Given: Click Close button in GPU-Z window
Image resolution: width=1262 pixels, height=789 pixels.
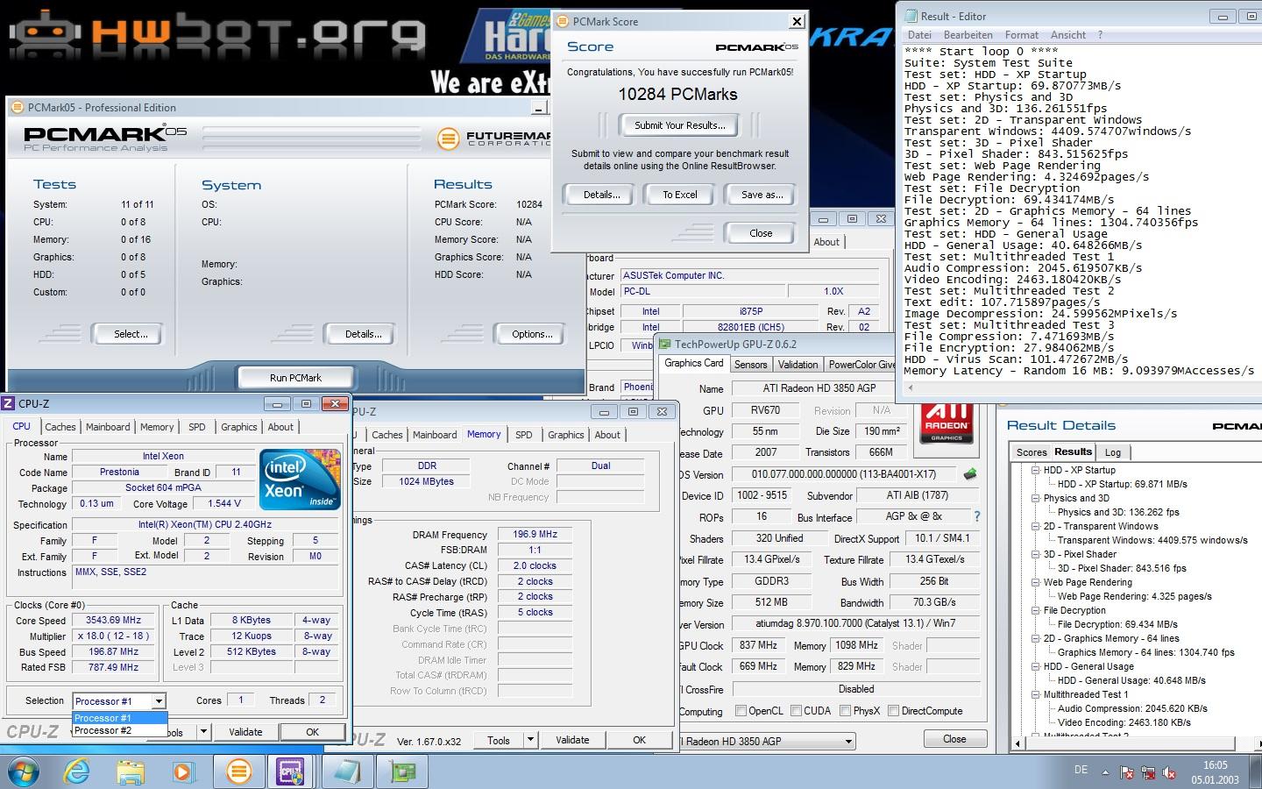Looking at the screenshot, I should (x=954, y=739).
